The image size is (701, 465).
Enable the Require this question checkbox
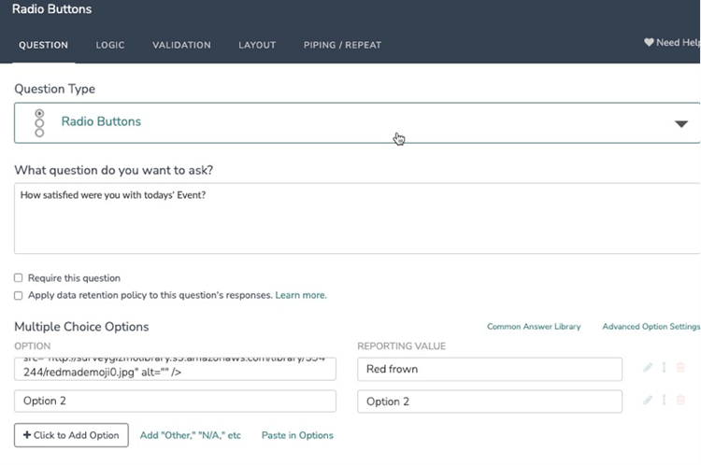[x=19, y=278]
